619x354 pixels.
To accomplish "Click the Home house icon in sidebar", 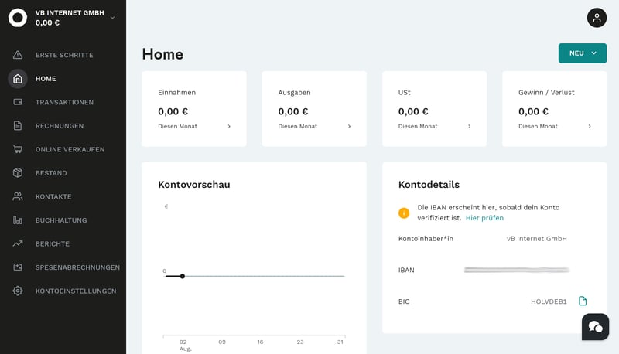I will [18, 79].
